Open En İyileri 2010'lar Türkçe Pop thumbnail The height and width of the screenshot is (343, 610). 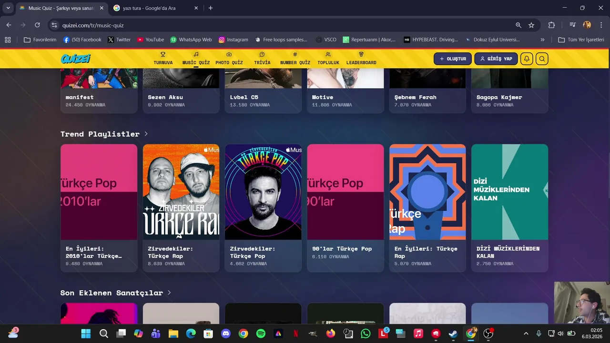point(99,192)
